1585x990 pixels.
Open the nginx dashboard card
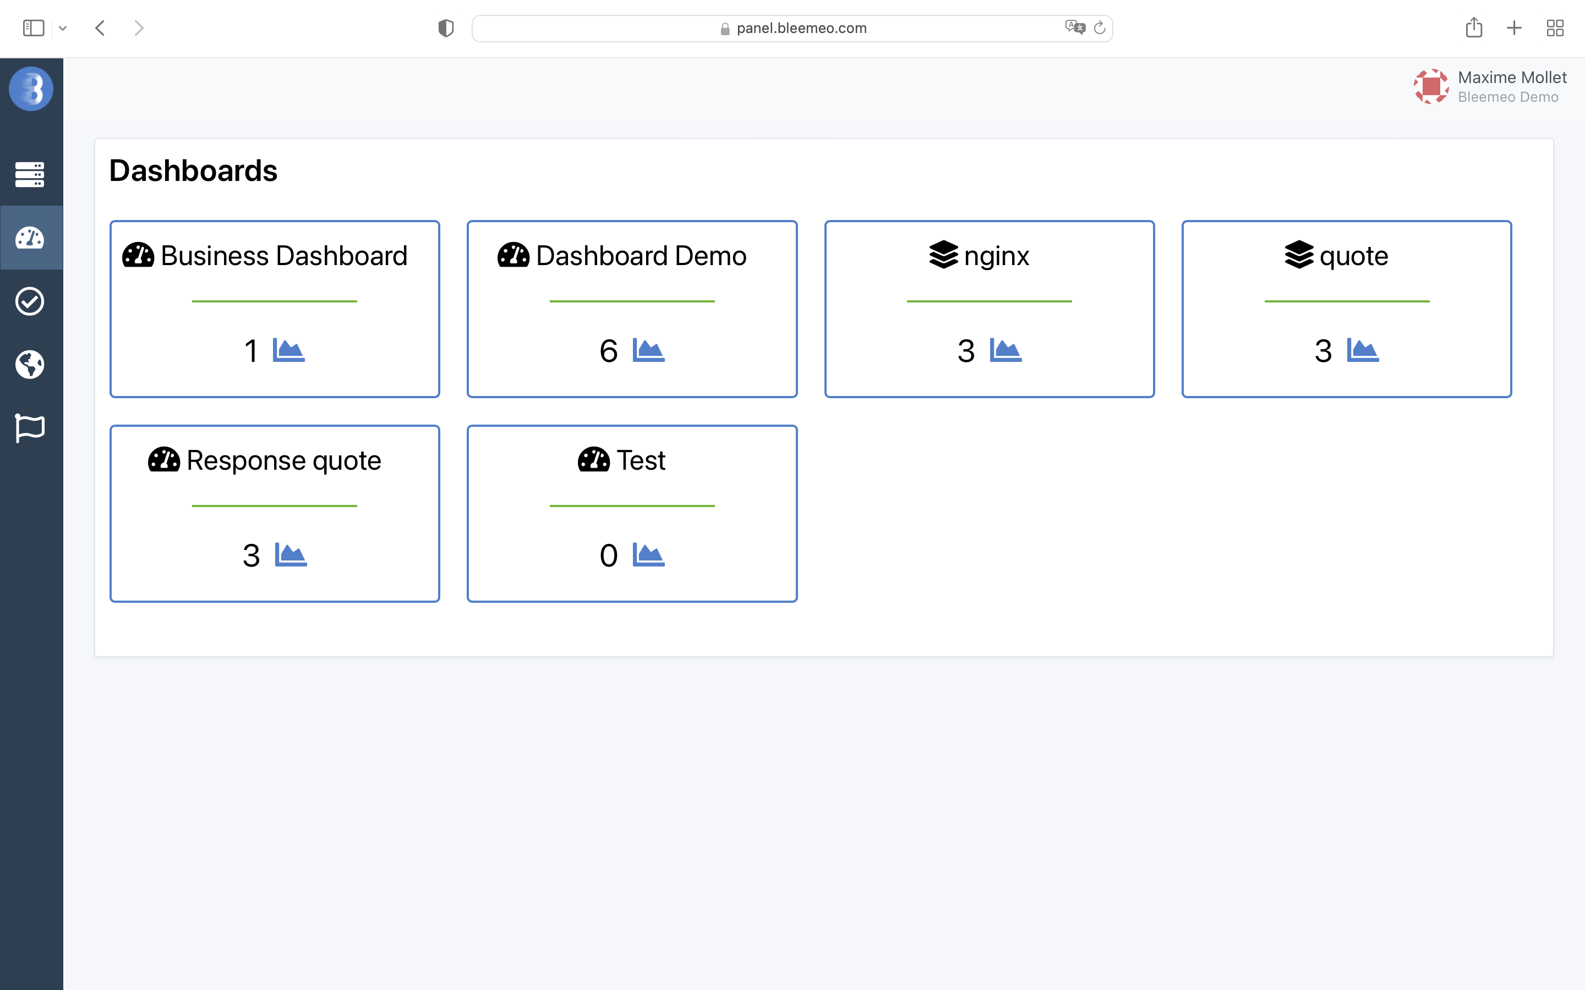pos(989,309)
